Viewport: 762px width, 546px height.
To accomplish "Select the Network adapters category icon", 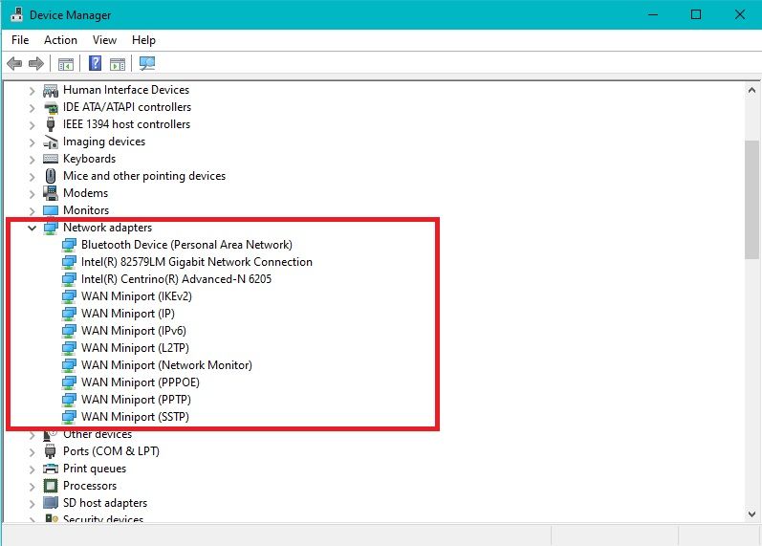I will pos(51,228).
